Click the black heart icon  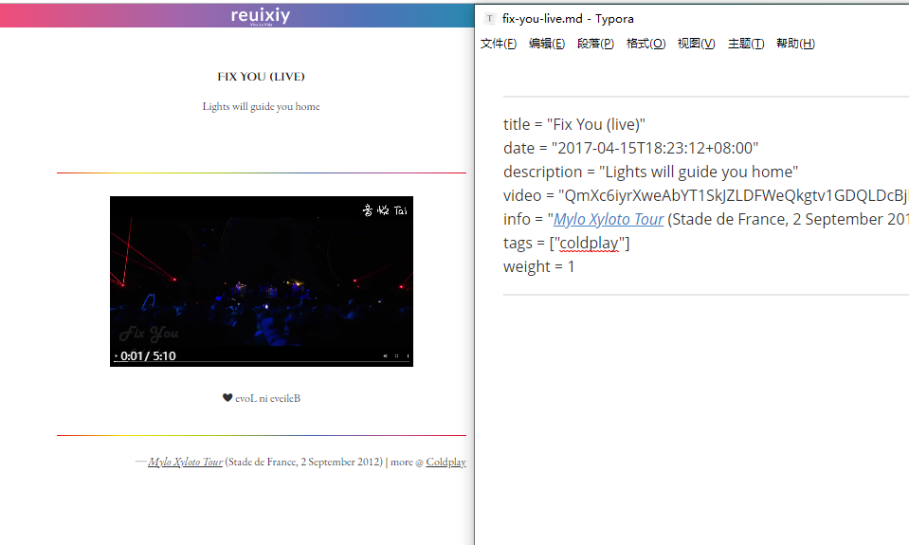click(227, 398)
